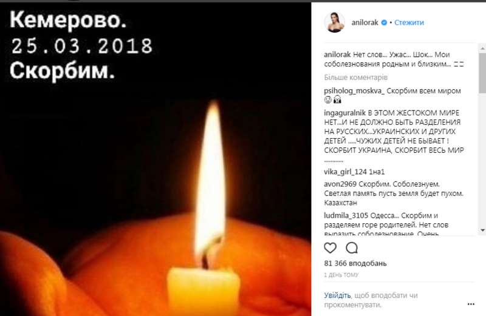Click the comments scrollbar thumb
486x316 pixels.
[482, 73]
